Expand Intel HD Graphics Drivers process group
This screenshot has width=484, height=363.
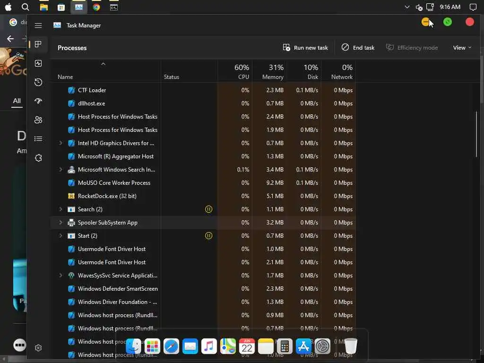click(x=61, y=143)
